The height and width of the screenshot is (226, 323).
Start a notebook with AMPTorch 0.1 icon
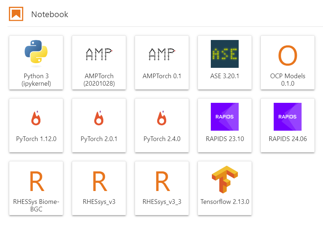(x=162, y=54)
